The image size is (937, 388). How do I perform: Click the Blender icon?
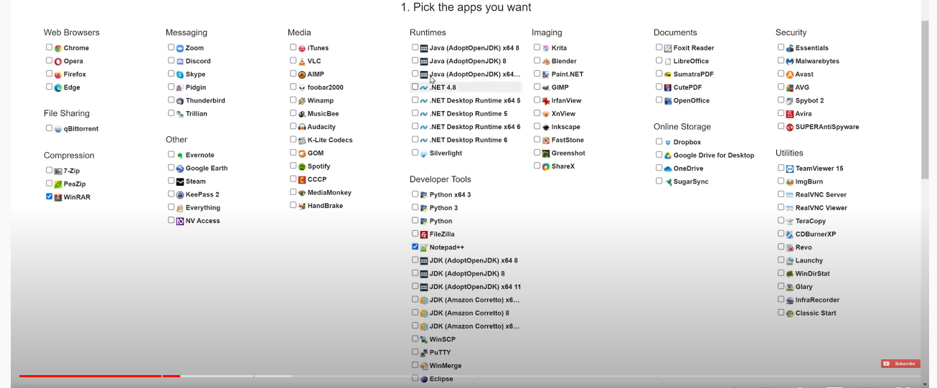click(x=546, y=62)
